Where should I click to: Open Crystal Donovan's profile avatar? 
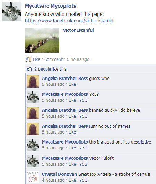point(33,177)
